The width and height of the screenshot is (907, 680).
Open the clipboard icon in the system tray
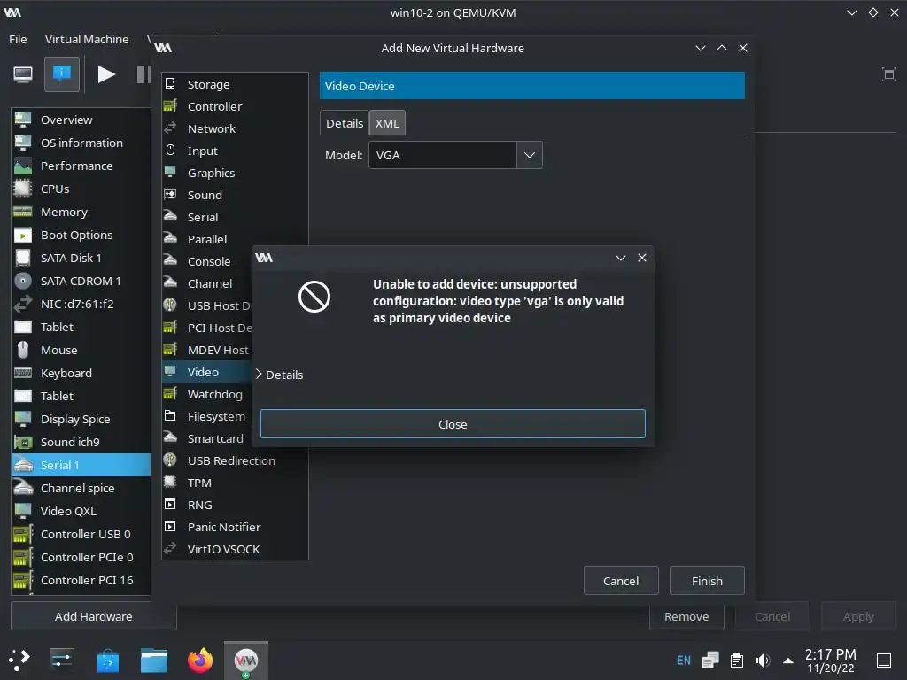737,661
